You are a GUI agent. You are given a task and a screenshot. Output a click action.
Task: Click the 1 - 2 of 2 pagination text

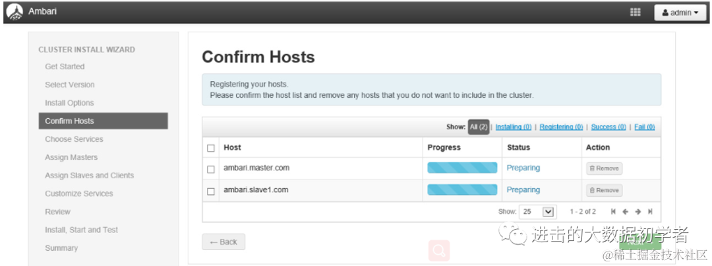pyautogui.click(x=583, y=211)
